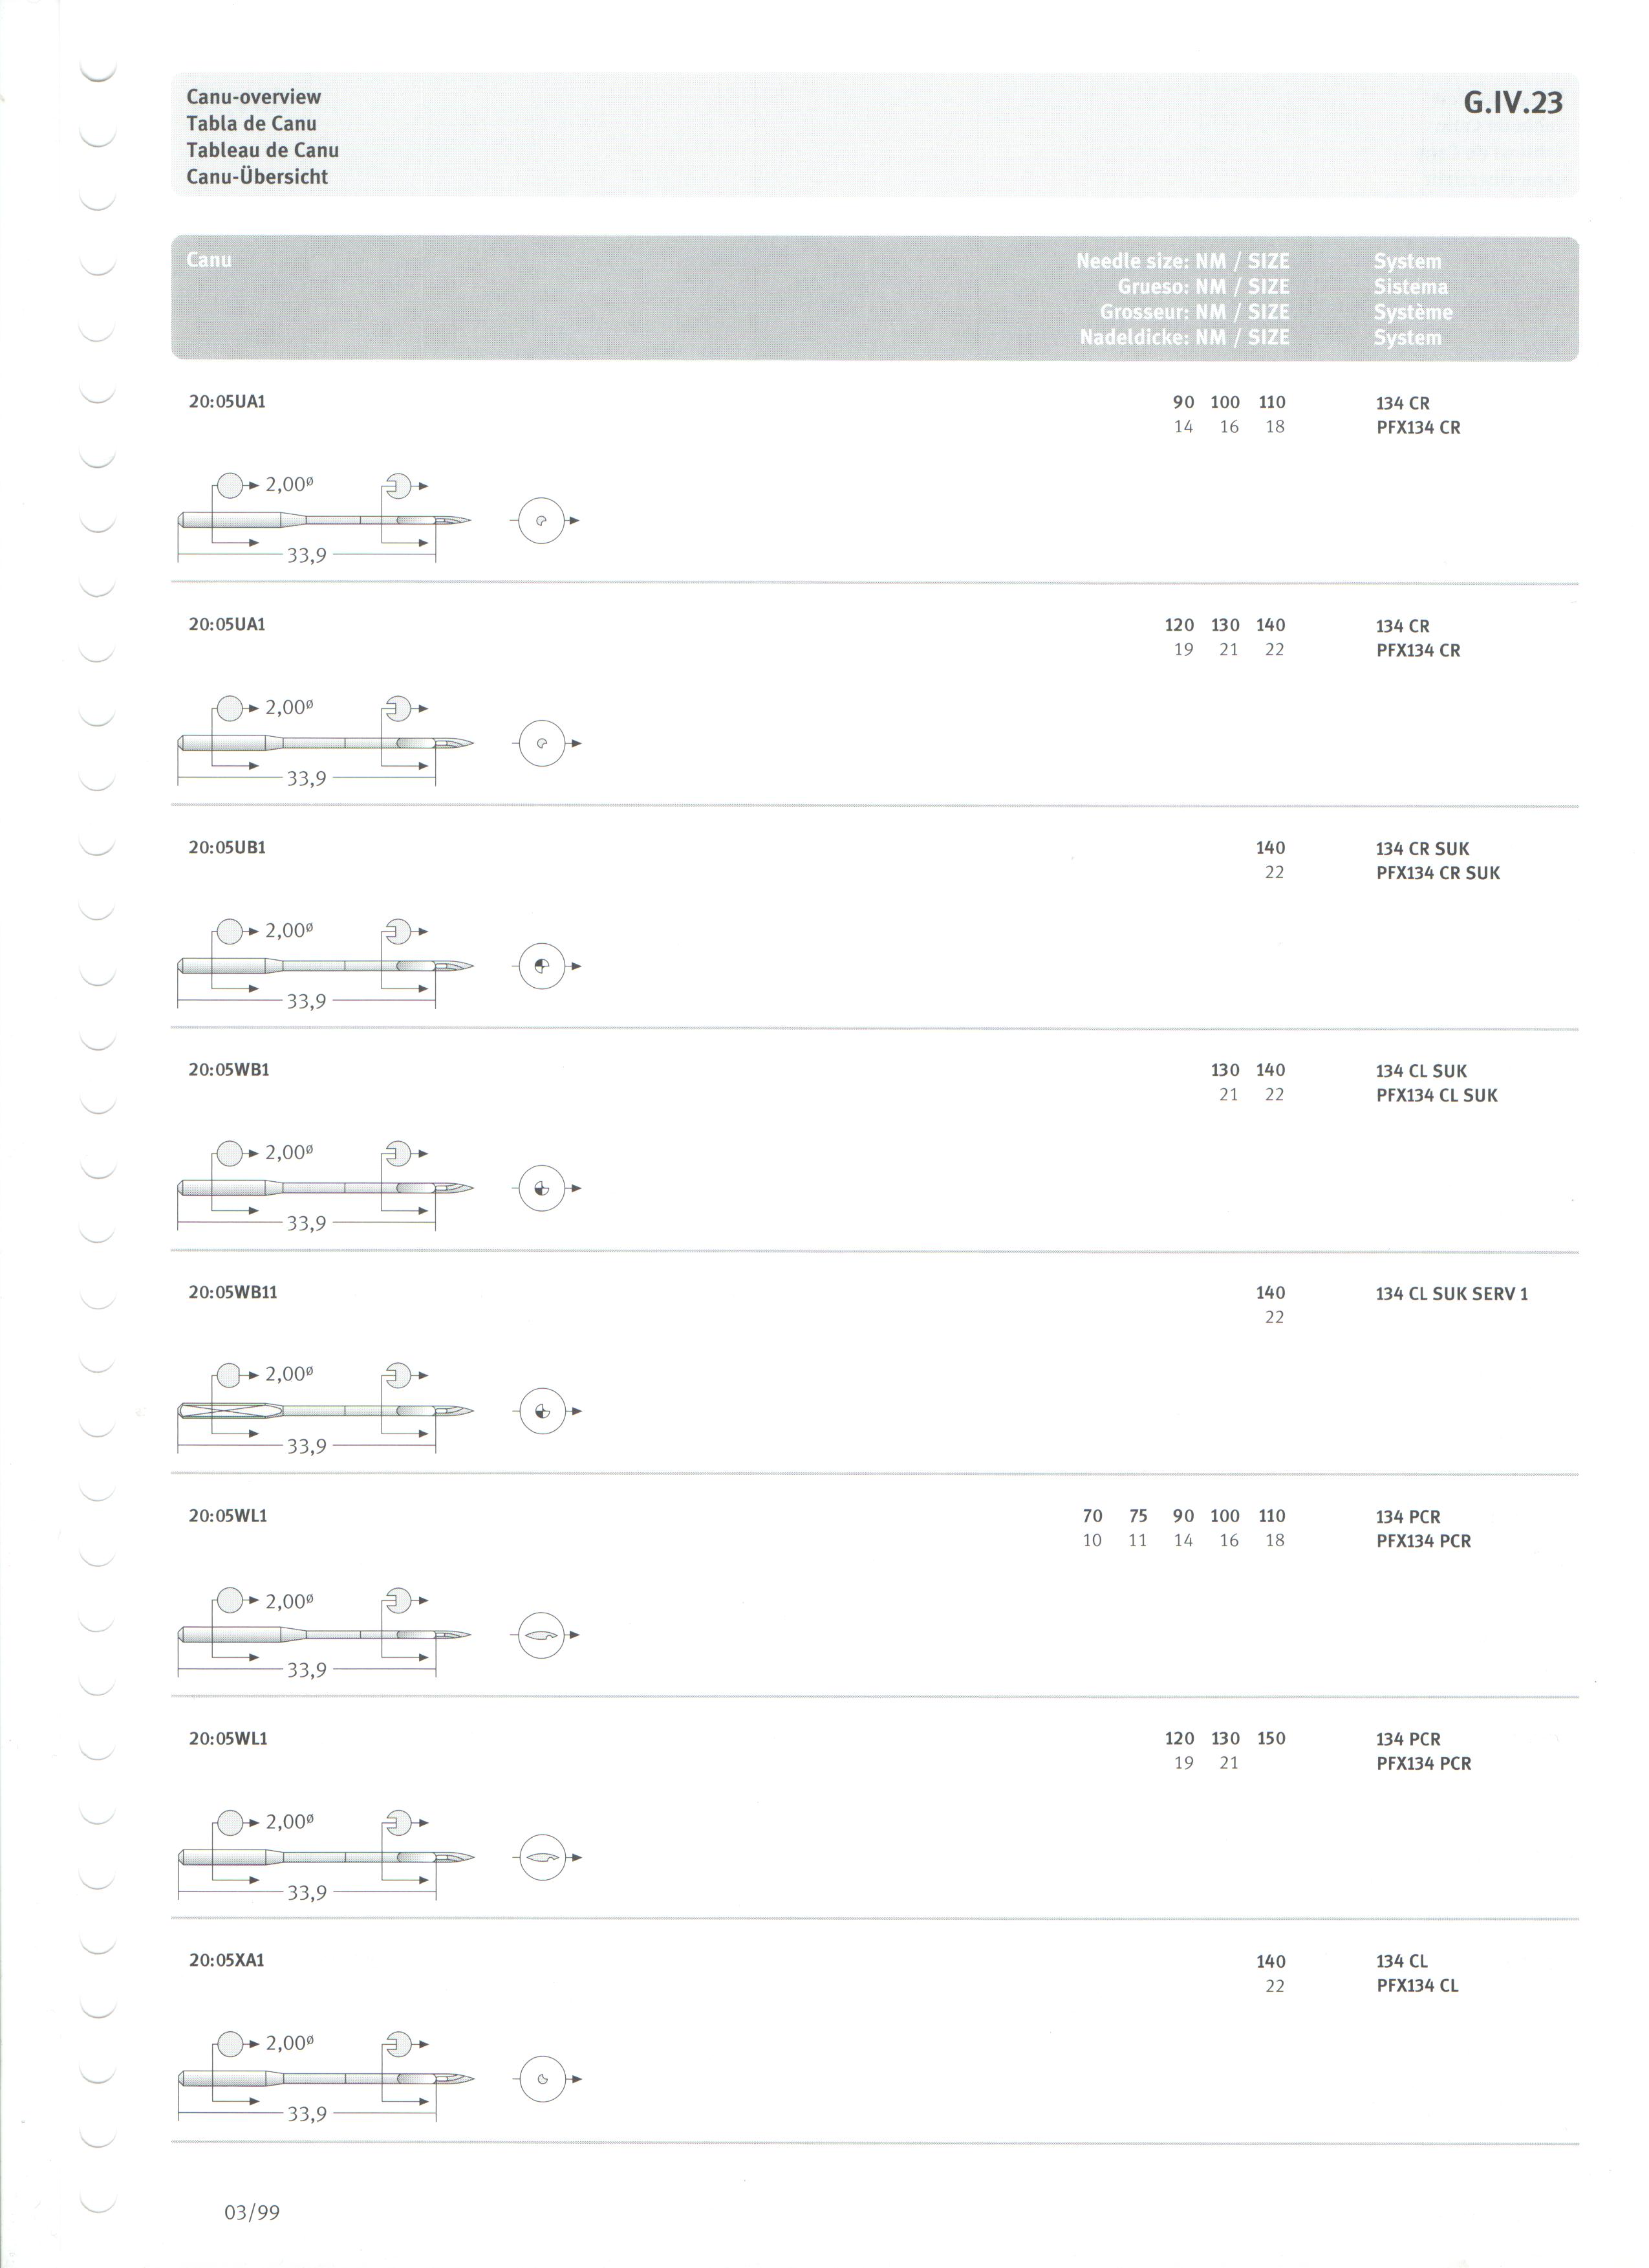Click the PFX134 CR SUK system label
The height and width of the screenshot is (2268, 1649).
[1437, 873]
